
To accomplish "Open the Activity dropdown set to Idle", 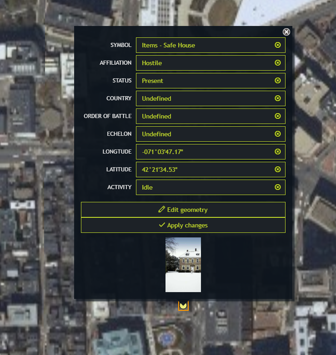I will (x=205, y=187).
